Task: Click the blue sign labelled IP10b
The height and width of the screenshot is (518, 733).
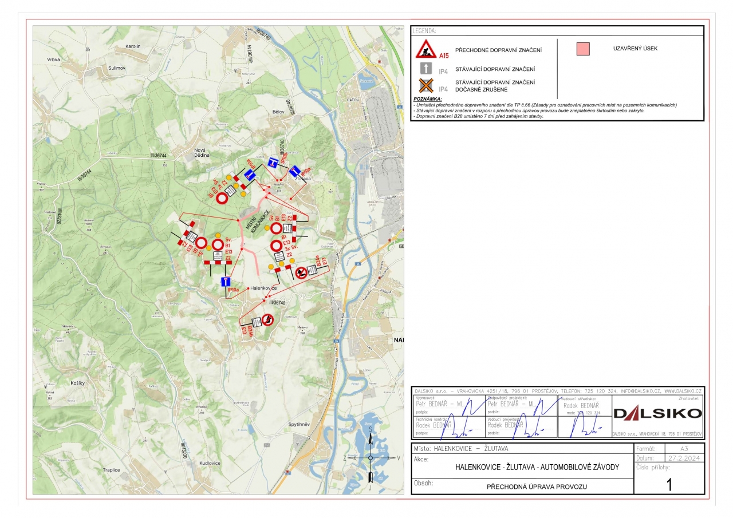Action: coord(274,162)
